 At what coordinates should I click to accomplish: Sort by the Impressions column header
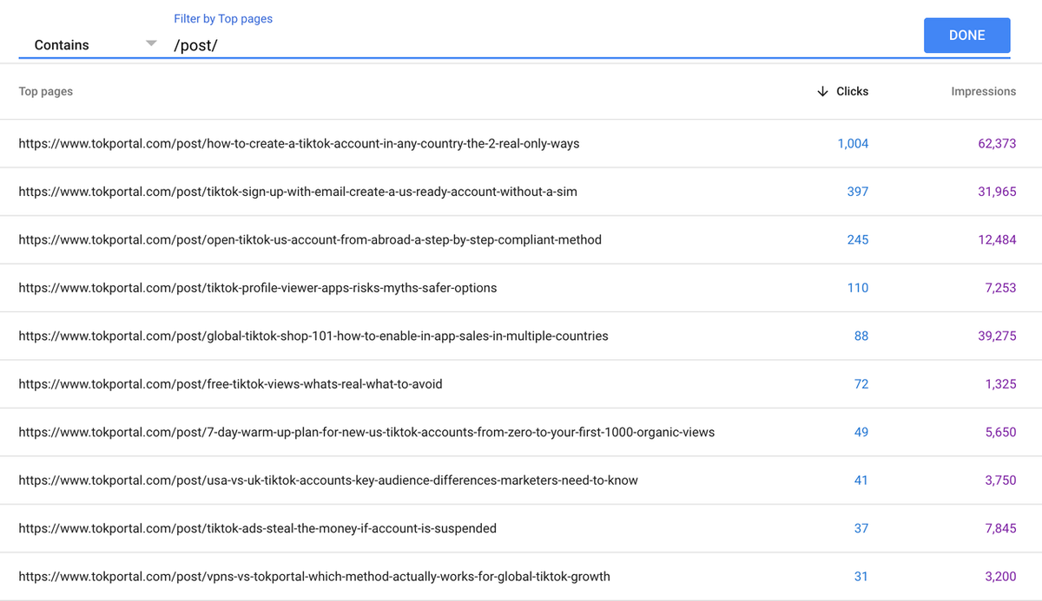click(983, 91)
